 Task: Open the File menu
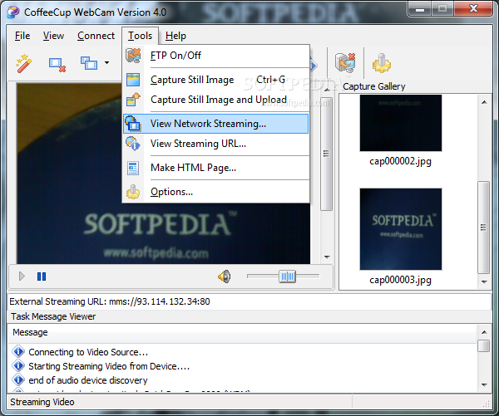[22, 36]
